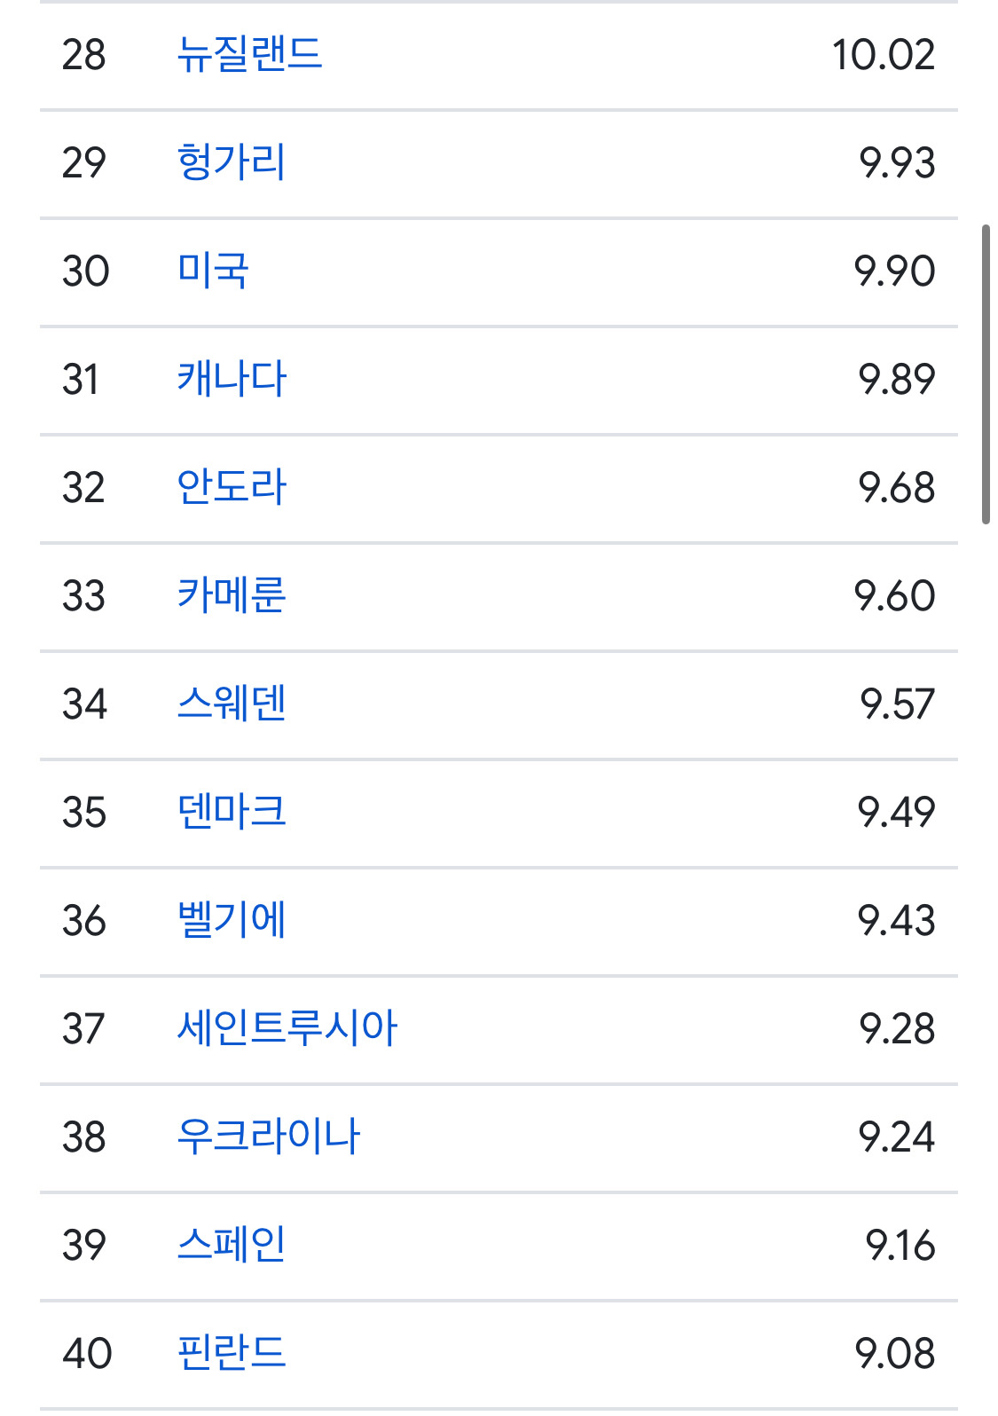Open the 미국 link
The image size is (998, 1416).
[x=213, y=271]
